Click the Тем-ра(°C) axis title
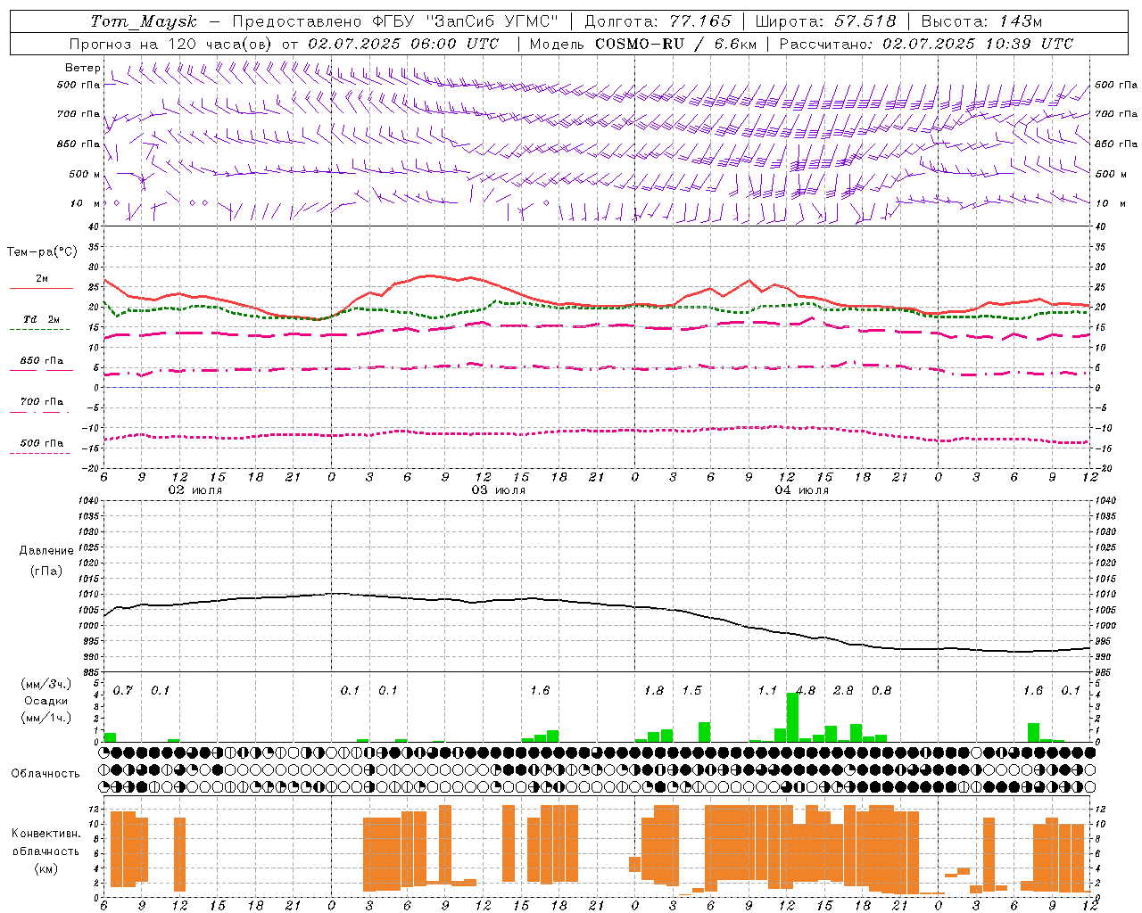Screen dimensions: 1142x913 42,252
